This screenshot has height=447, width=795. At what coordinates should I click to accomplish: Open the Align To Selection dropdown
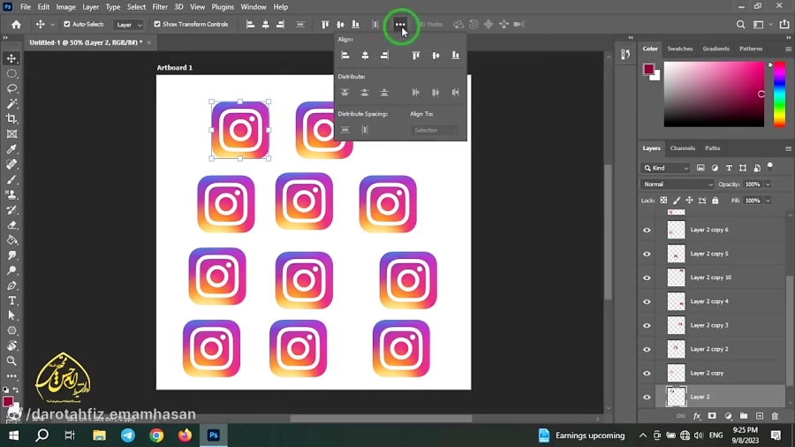click(434, 130)
